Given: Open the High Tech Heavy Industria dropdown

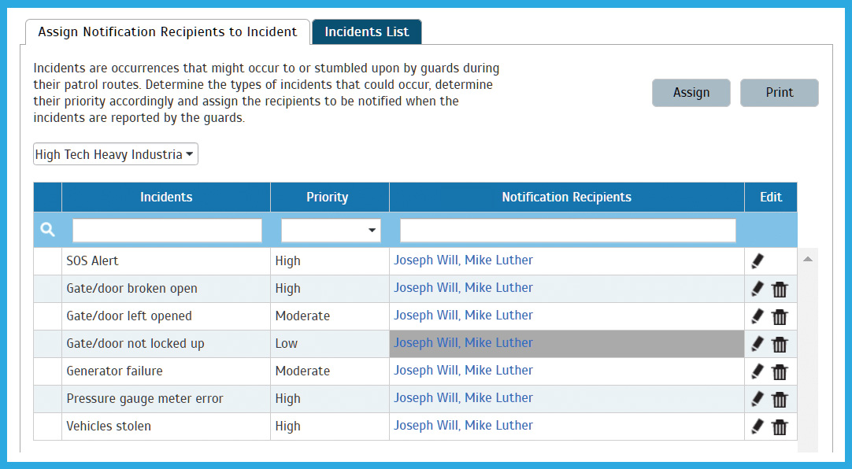Looking at the screenshot, I should click(116, 154).
